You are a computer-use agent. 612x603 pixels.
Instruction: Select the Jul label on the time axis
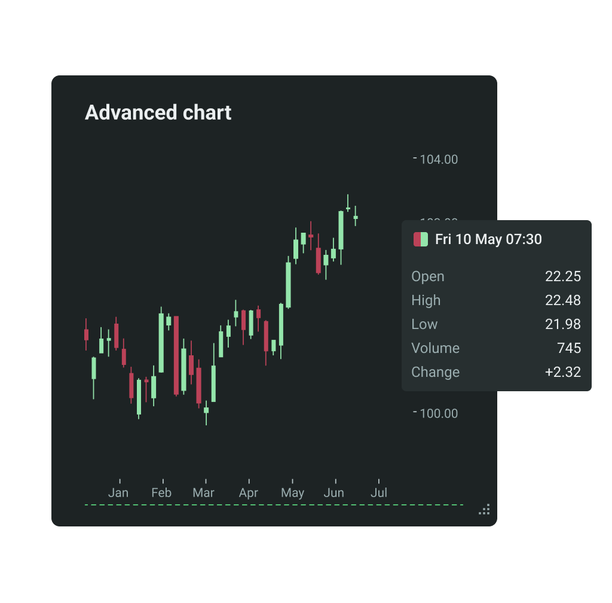[379, 493]
